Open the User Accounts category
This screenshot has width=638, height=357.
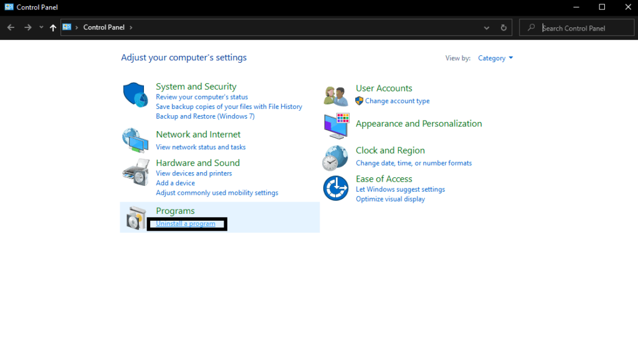384,88
